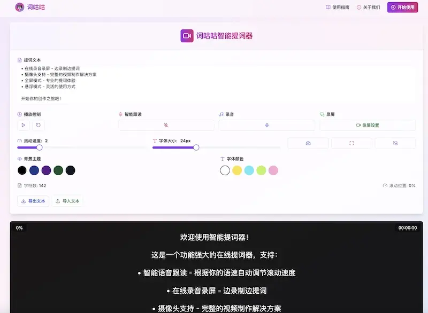Click the 0% progress badge in preview

tap(19, 228)
